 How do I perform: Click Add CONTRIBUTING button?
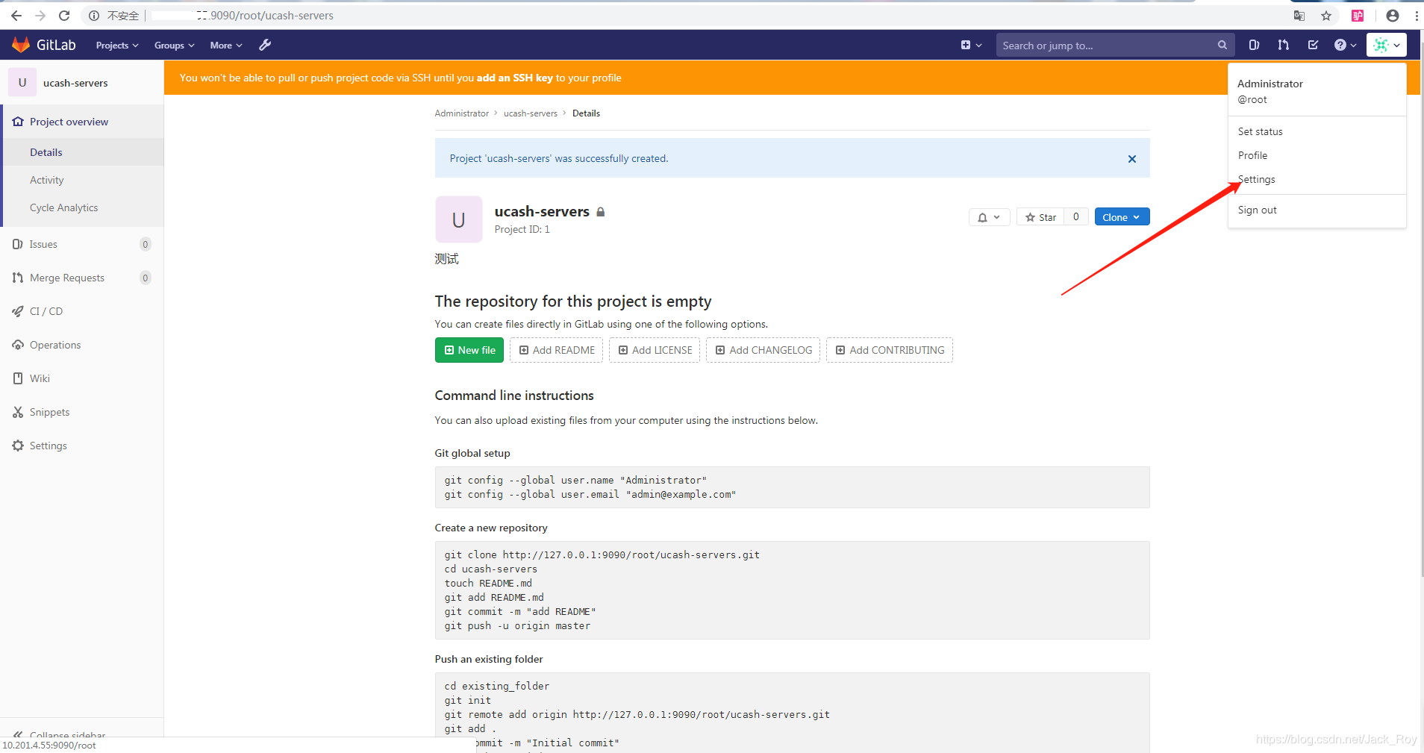click(x=890, y=350)
